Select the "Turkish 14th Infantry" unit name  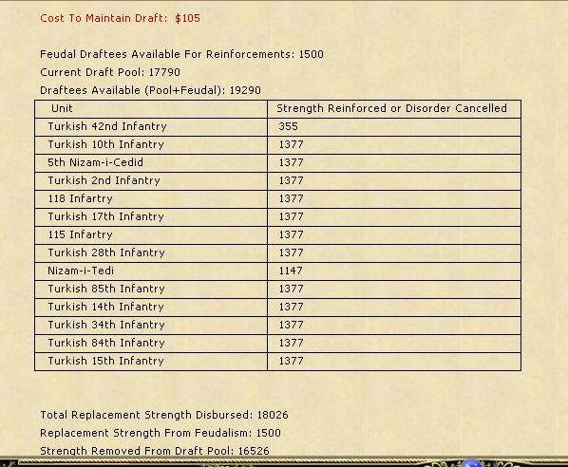(105, 307)
